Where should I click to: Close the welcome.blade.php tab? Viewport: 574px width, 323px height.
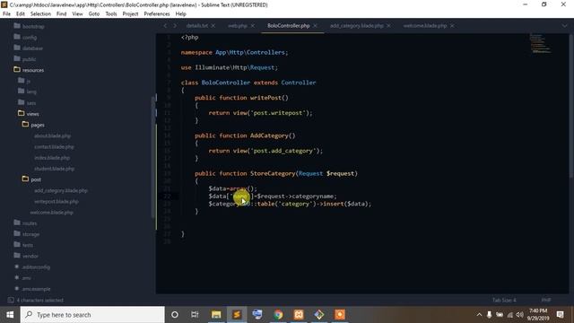(x=452, y=26)
